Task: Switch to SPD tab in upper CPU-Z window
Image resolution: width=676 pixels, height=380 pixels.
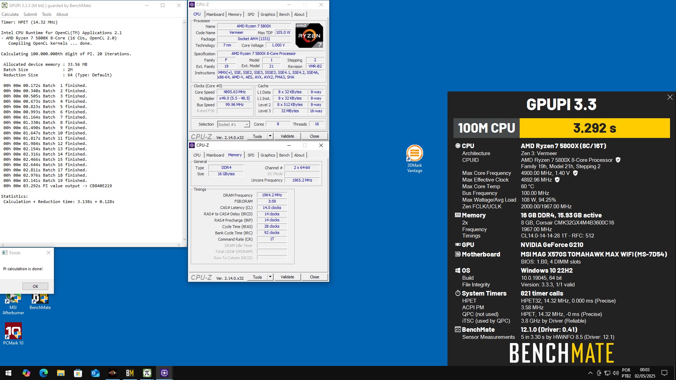Action: pos(251,14)
